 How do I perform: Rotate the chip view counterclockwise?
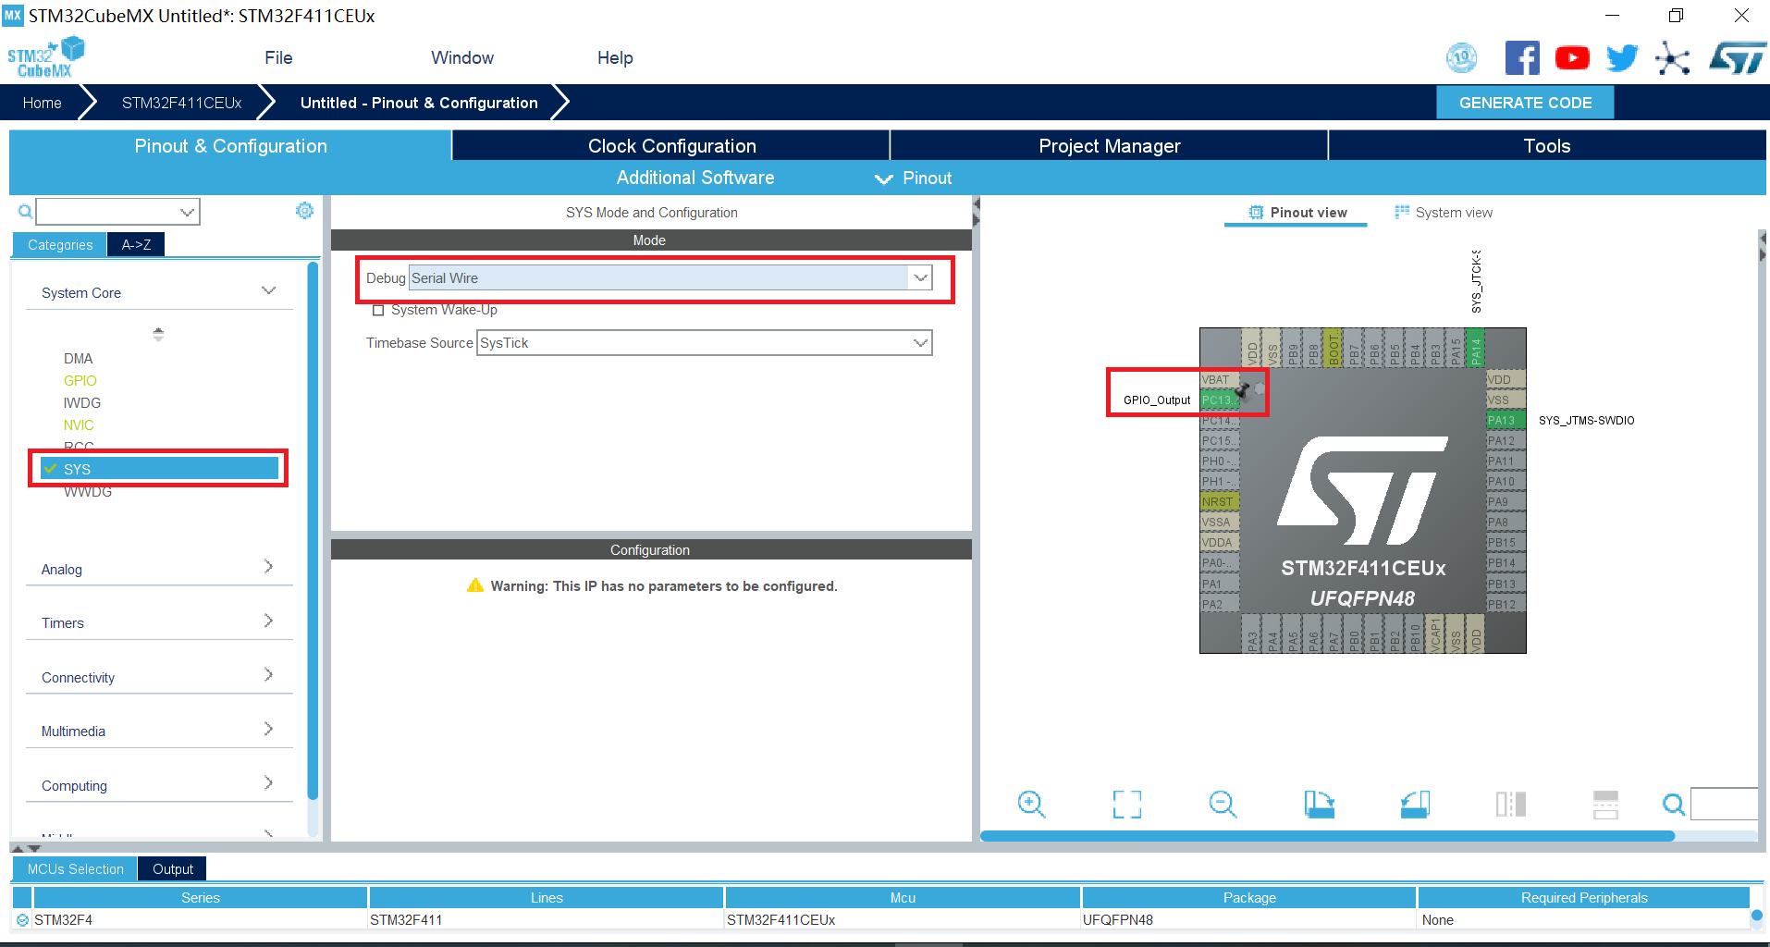pyautogui.click(x=1415, y=805)
